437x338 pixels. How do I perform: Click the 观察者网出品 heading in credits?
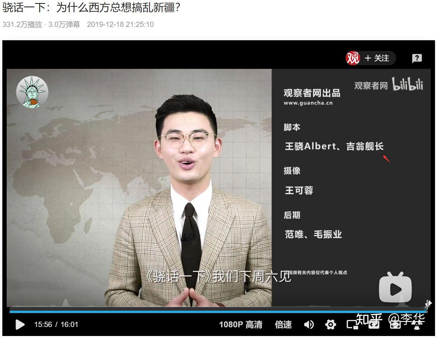pyautogui.click(x=312, y=93)
